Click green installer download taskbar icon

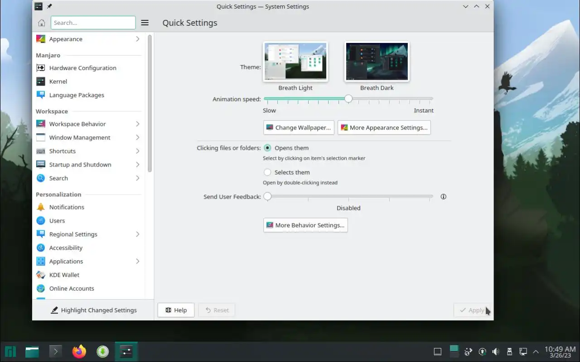coord(103,352)
